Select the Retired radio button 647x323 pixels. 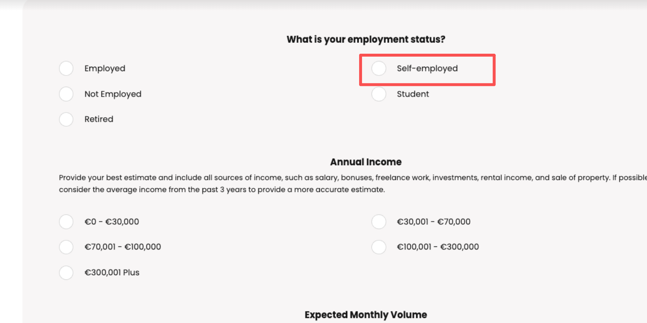point(66,119)
